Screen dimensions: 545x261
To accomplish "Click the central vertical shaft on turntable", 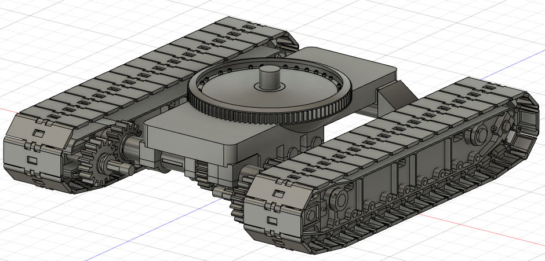I will [x=270, y=76].
